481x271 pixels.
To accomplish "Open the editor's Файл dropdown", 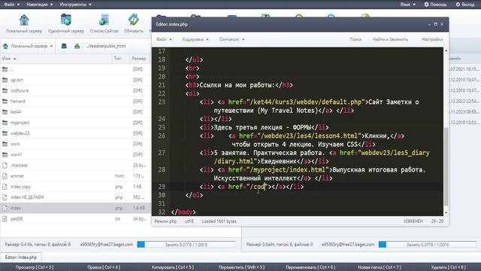I will (x=164, y=39).
